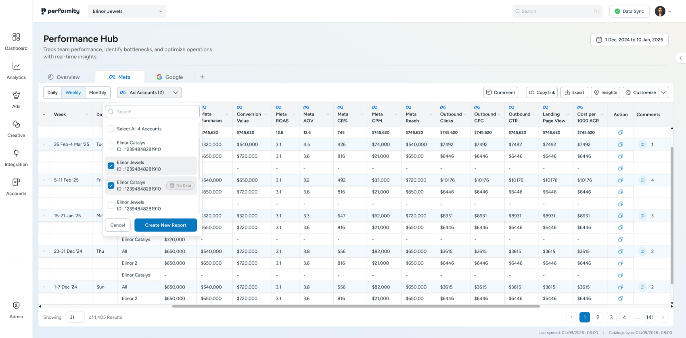Switch to Monthly view
Image resolution: width=686 pixels, height=338 pixels.
tap(98, 93)
